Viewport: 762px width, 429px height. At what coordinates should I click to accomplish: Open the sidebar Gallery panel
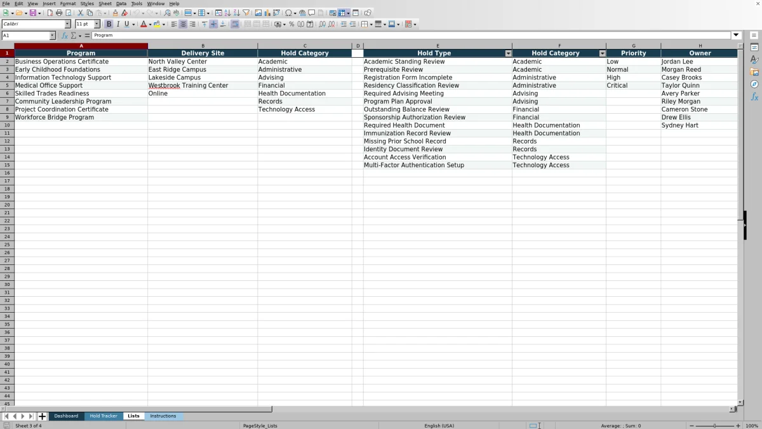coord(754,72)
